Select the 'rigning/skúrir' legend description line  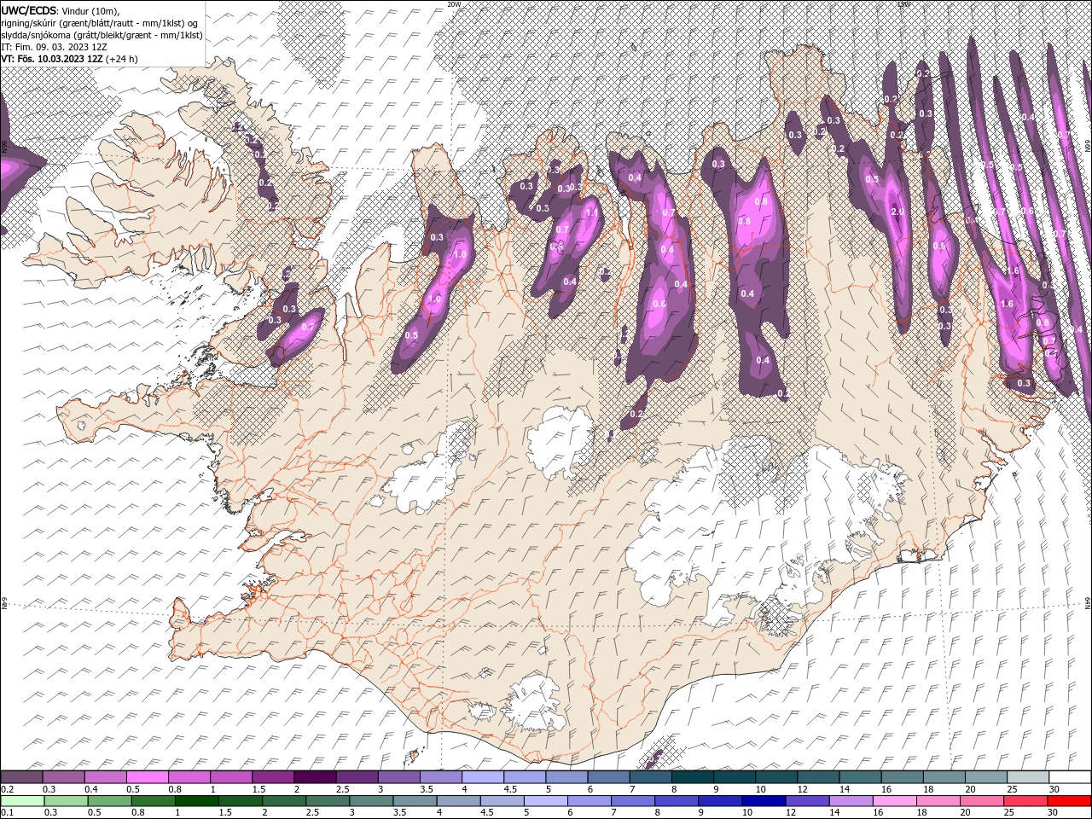pos(101,23)
